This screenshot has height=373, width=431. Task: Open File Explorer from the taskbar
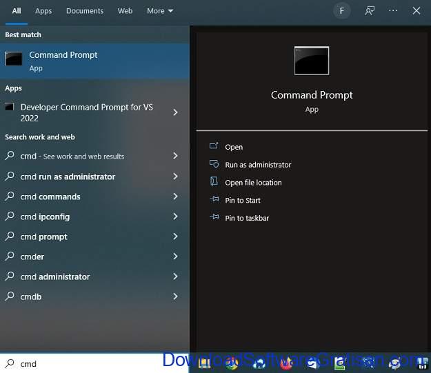[204, 363]
